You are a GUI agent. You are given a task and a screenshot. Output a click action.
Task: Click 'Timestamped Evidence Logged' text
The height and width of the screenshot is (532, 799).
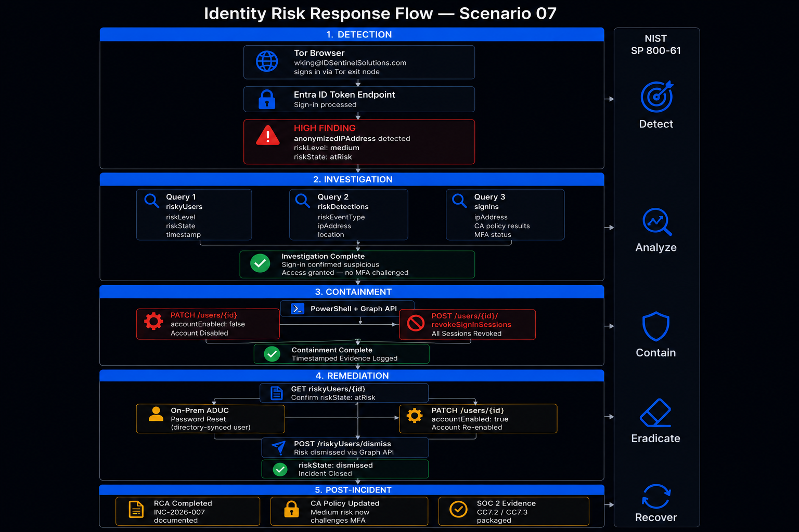pos(344,358)
